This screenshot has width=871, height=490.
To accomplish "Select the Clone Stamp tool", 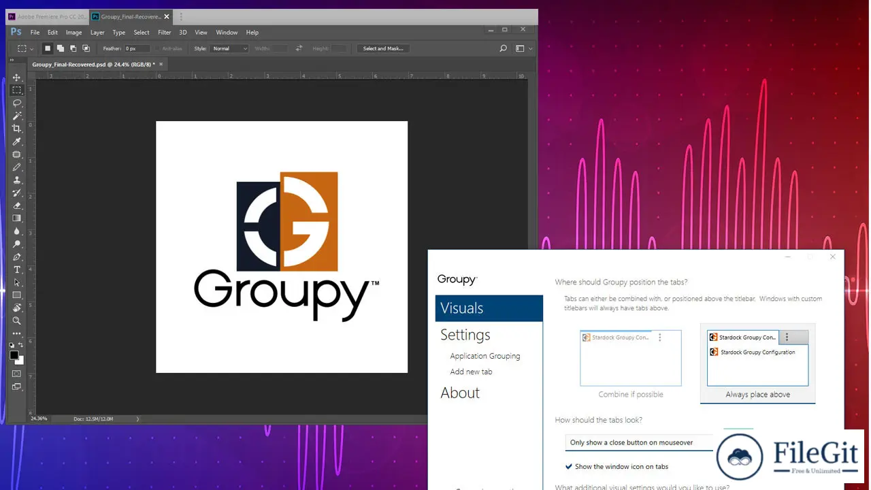I will tap(17, 180).
